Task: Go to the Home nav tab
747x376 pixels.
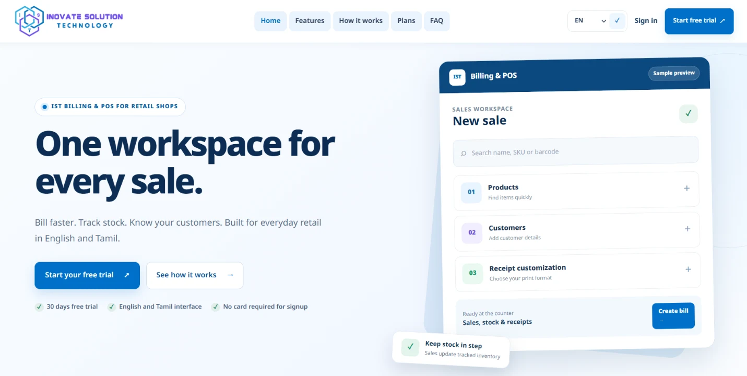Action: pyautogui.click(x=270, y=21)
